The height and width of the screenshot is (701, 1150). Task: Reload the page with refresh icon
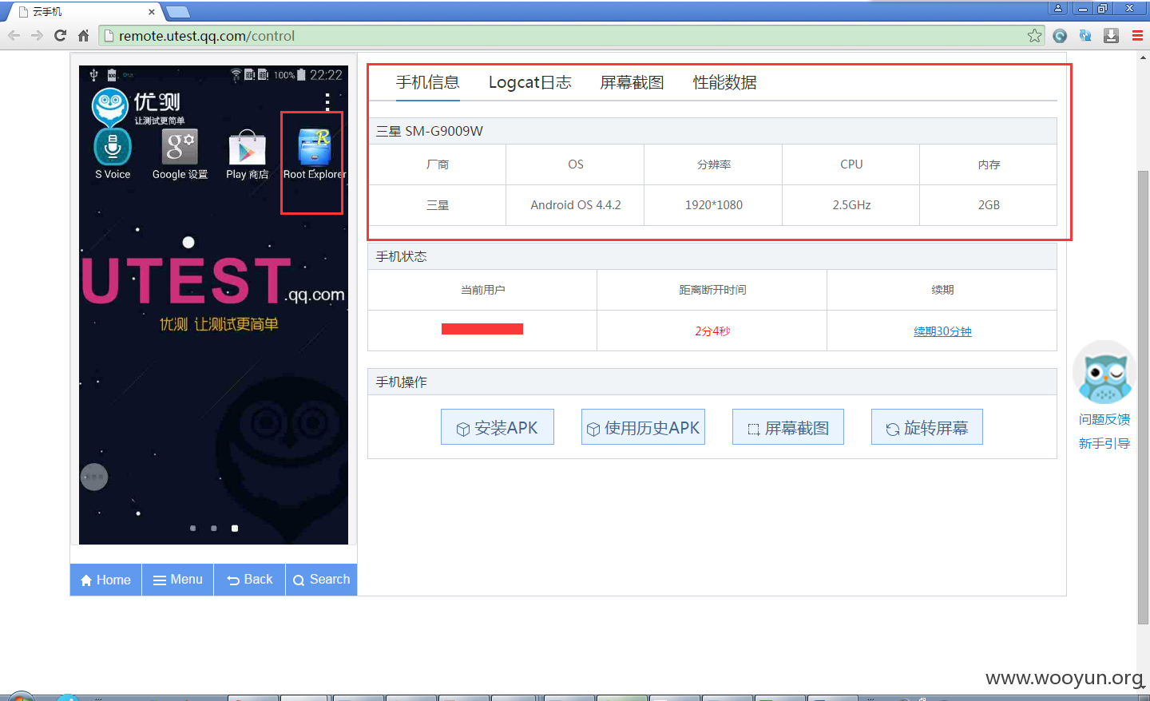(60, 35)
